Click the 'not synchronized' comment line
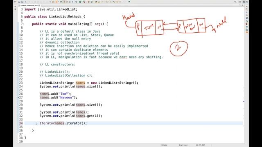Viewport: 262px width, 147px height. (x=79, y=53)
